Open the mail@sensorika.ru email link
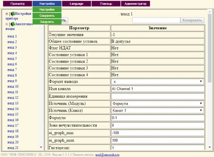 [x=107, y=155]
